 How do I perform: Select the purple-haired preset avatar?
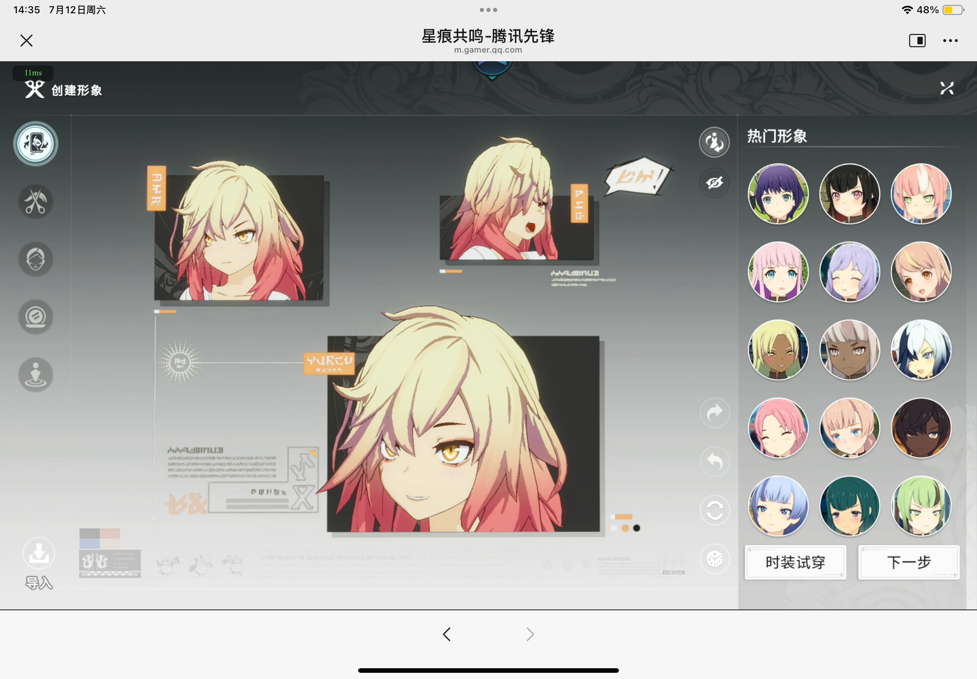(x=778, y=194)
